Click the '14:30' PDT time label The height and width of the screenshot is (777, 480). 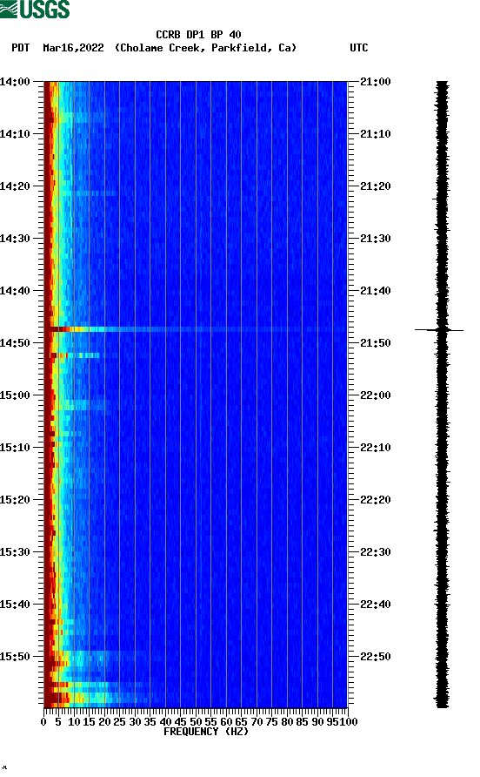click(x=16, y=239)
